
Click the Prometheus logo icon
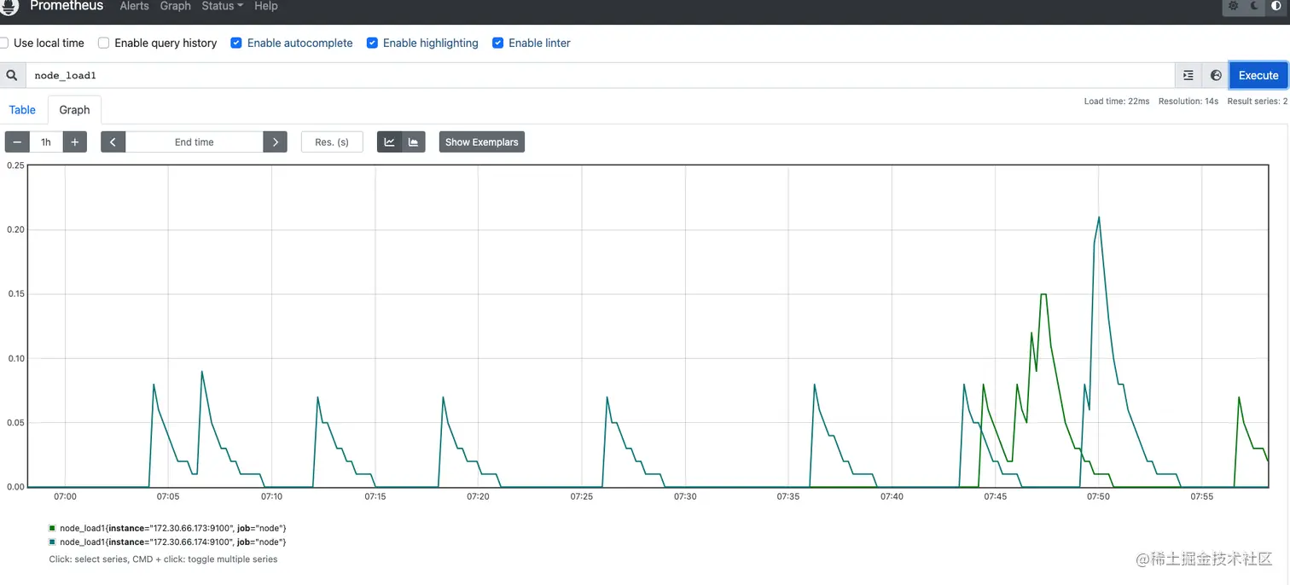point(9,7)
